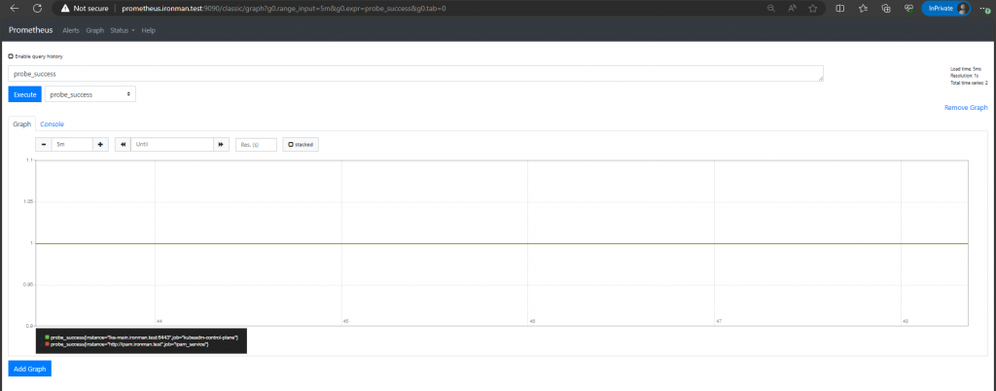Reload the page with the refresh icon
Image resolution: width=996 pixels, height=391 pixels.
pyautogui.click(x=37, y=8)
